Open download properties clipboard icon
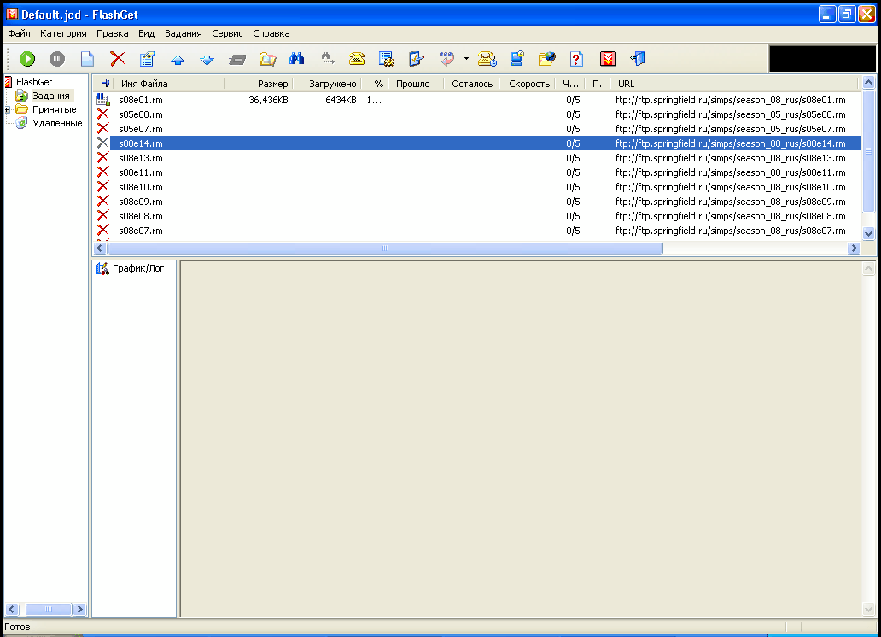 (x=147, y=58)
